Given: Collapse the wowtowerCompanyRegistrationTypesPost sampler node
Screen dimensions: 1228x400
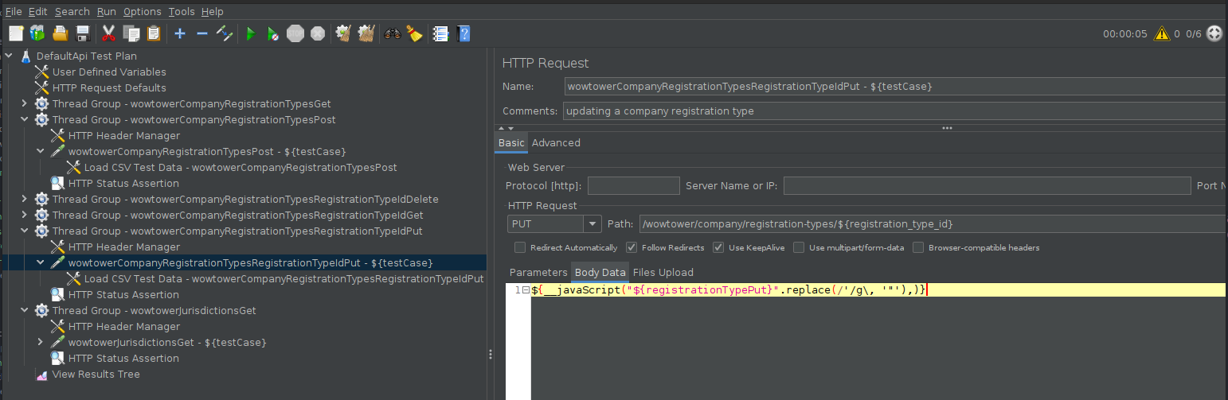Looking at the screenshot, I should coord(41,151).
